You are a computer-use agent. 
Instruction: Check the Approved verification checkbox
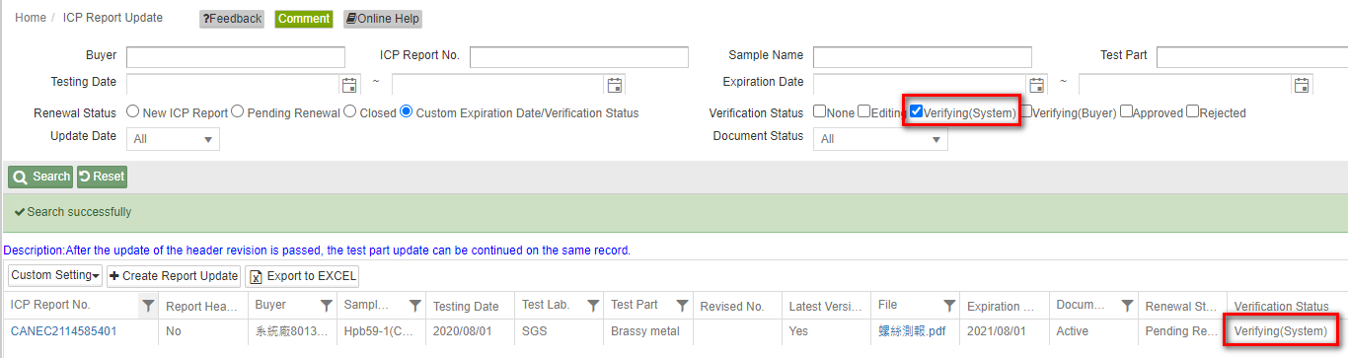click(1127, 111)
